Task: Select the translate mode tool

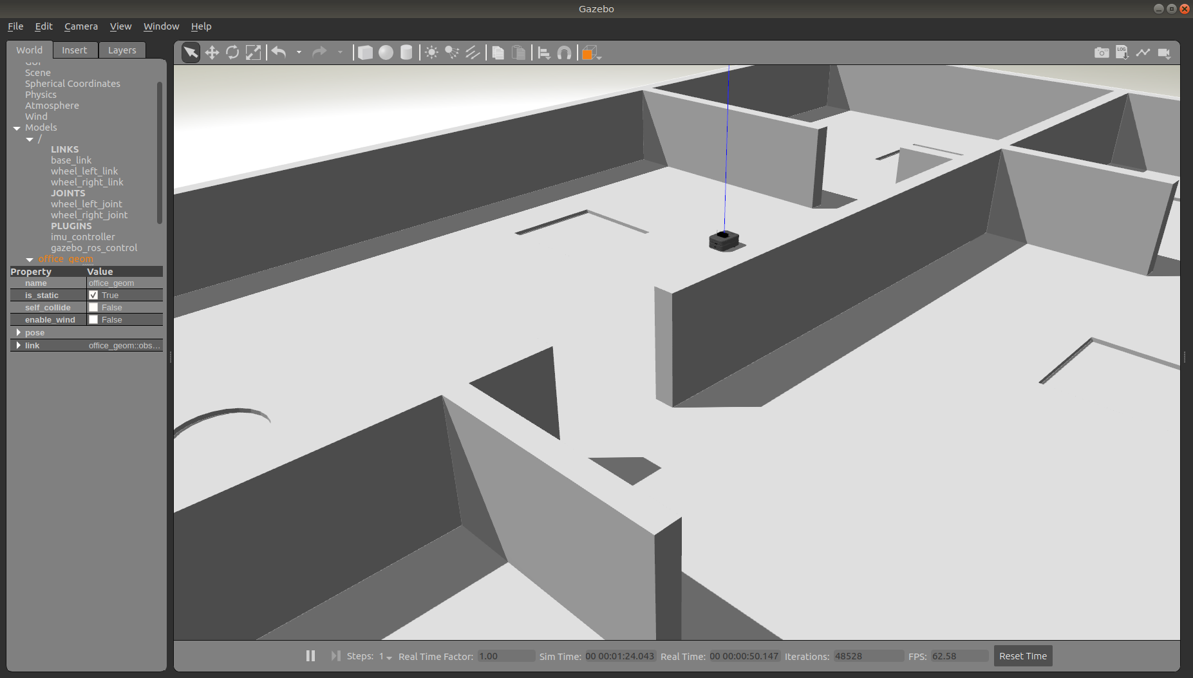Action: coord(212,53)
